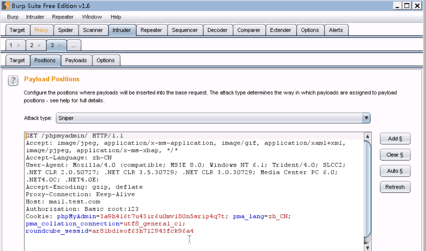Viewport: 426px width, 251px height.
Task: Click the Clear § button
Action: (x=395, y=155)
